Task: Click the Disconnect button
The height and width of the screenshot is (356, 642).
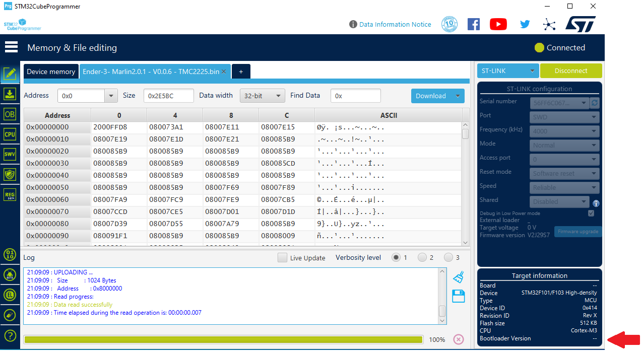Action: [x=571, y=71]
